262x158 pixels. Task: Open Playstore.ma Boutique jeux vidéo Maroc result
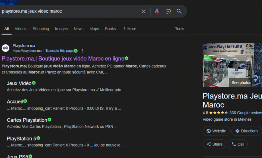pos(63,58)
